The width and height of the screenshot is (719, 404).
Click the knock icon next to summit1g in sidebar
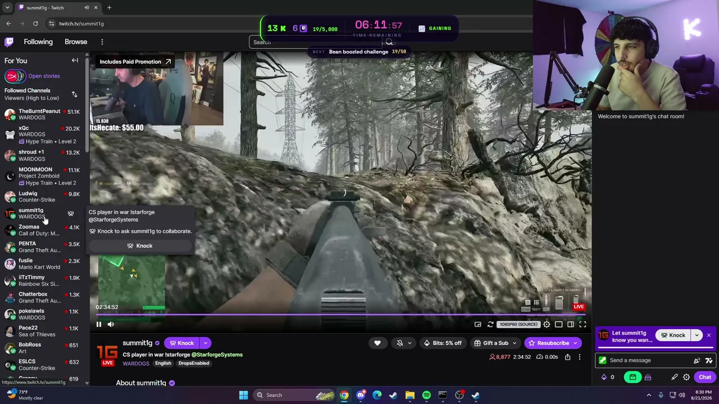pyautogui.click(x=71, y=214)
